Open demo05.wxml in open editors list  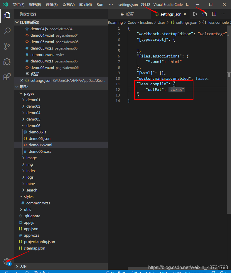click(x=61, y=42)
